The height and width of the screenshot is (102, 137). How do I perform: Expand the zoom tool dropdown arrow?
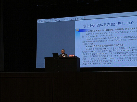pyautogui.click(x=58, y=21)
